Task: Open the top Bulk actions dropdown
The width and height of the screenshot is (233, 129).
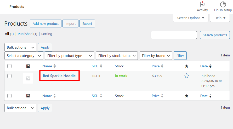Action: [20, 48]
